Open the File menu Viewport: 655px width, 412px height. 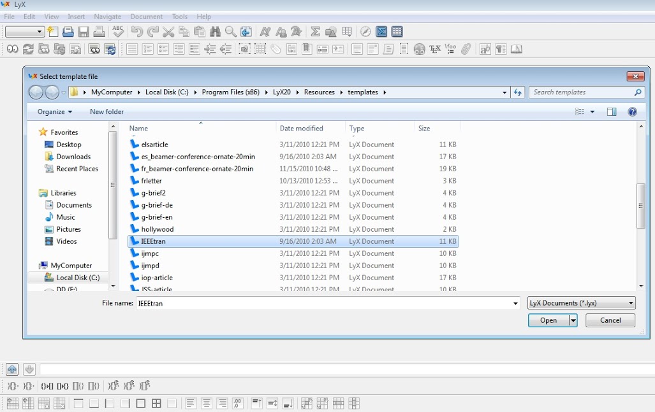click(x=9, y=17)
